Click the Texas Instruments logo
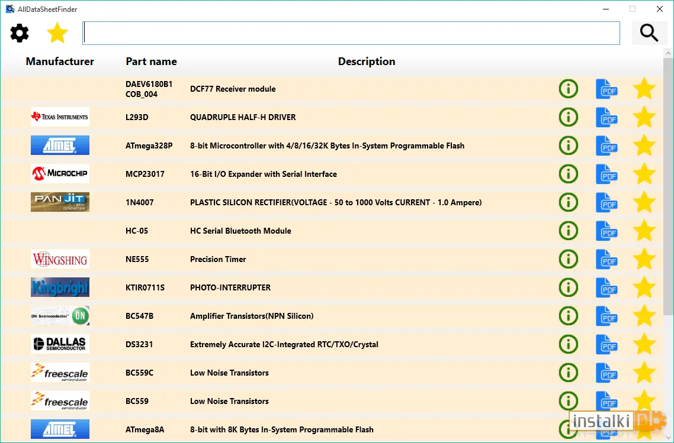The image size is (674, 443). coord(60,117)
